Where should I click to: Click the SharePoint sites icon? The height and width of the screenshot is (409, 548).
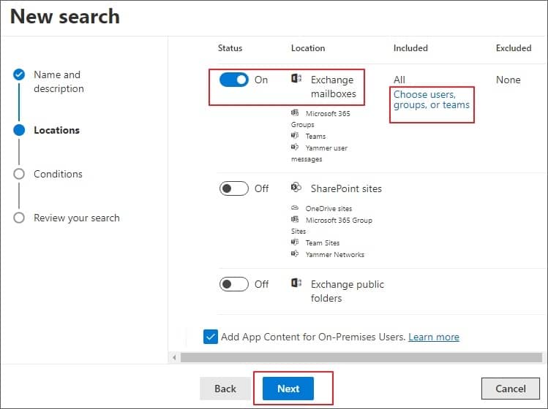click(x=296, y=188)
